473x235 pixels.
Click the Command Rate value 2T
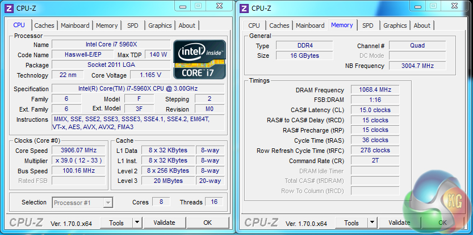tap(375, 160)
